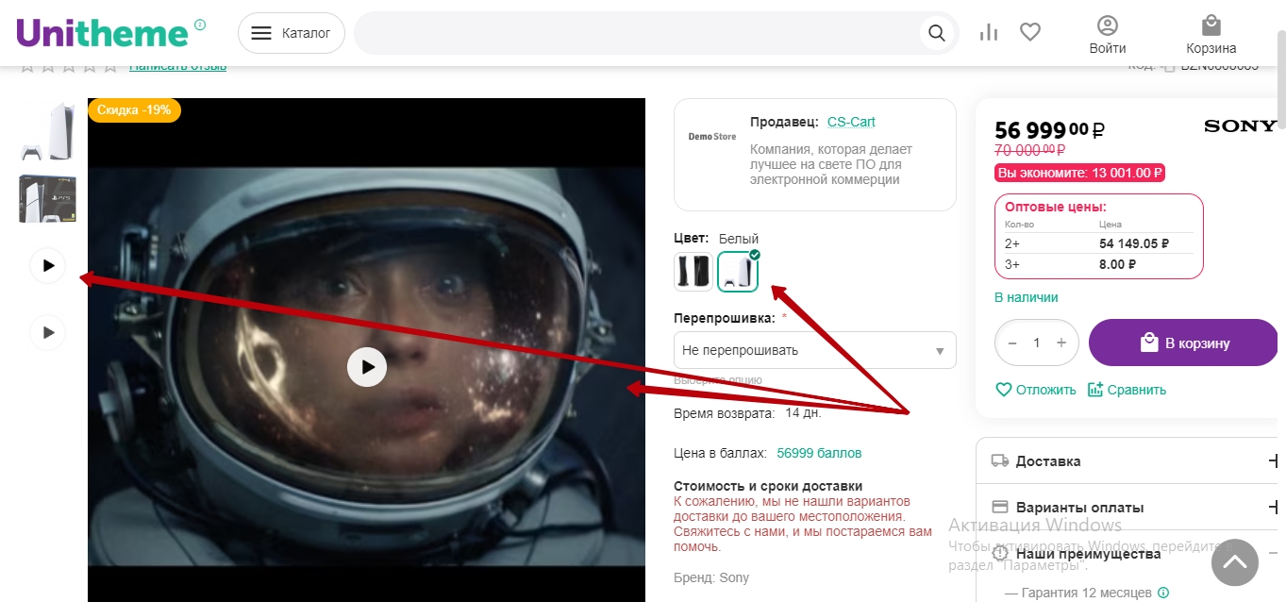Click the quantity value field
The height and width of the screenshot is (602, 1286).
pyautogui.click(x=1037, y=343)
